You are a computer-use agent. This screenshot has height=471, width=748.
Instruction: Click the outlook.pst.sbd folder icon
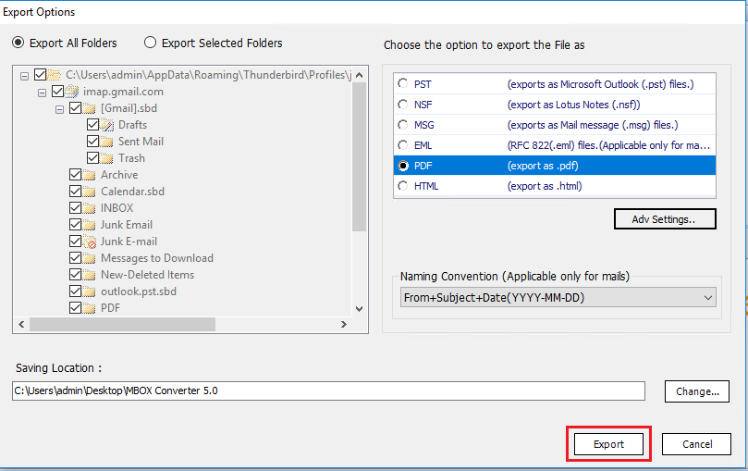pos(89,291)
